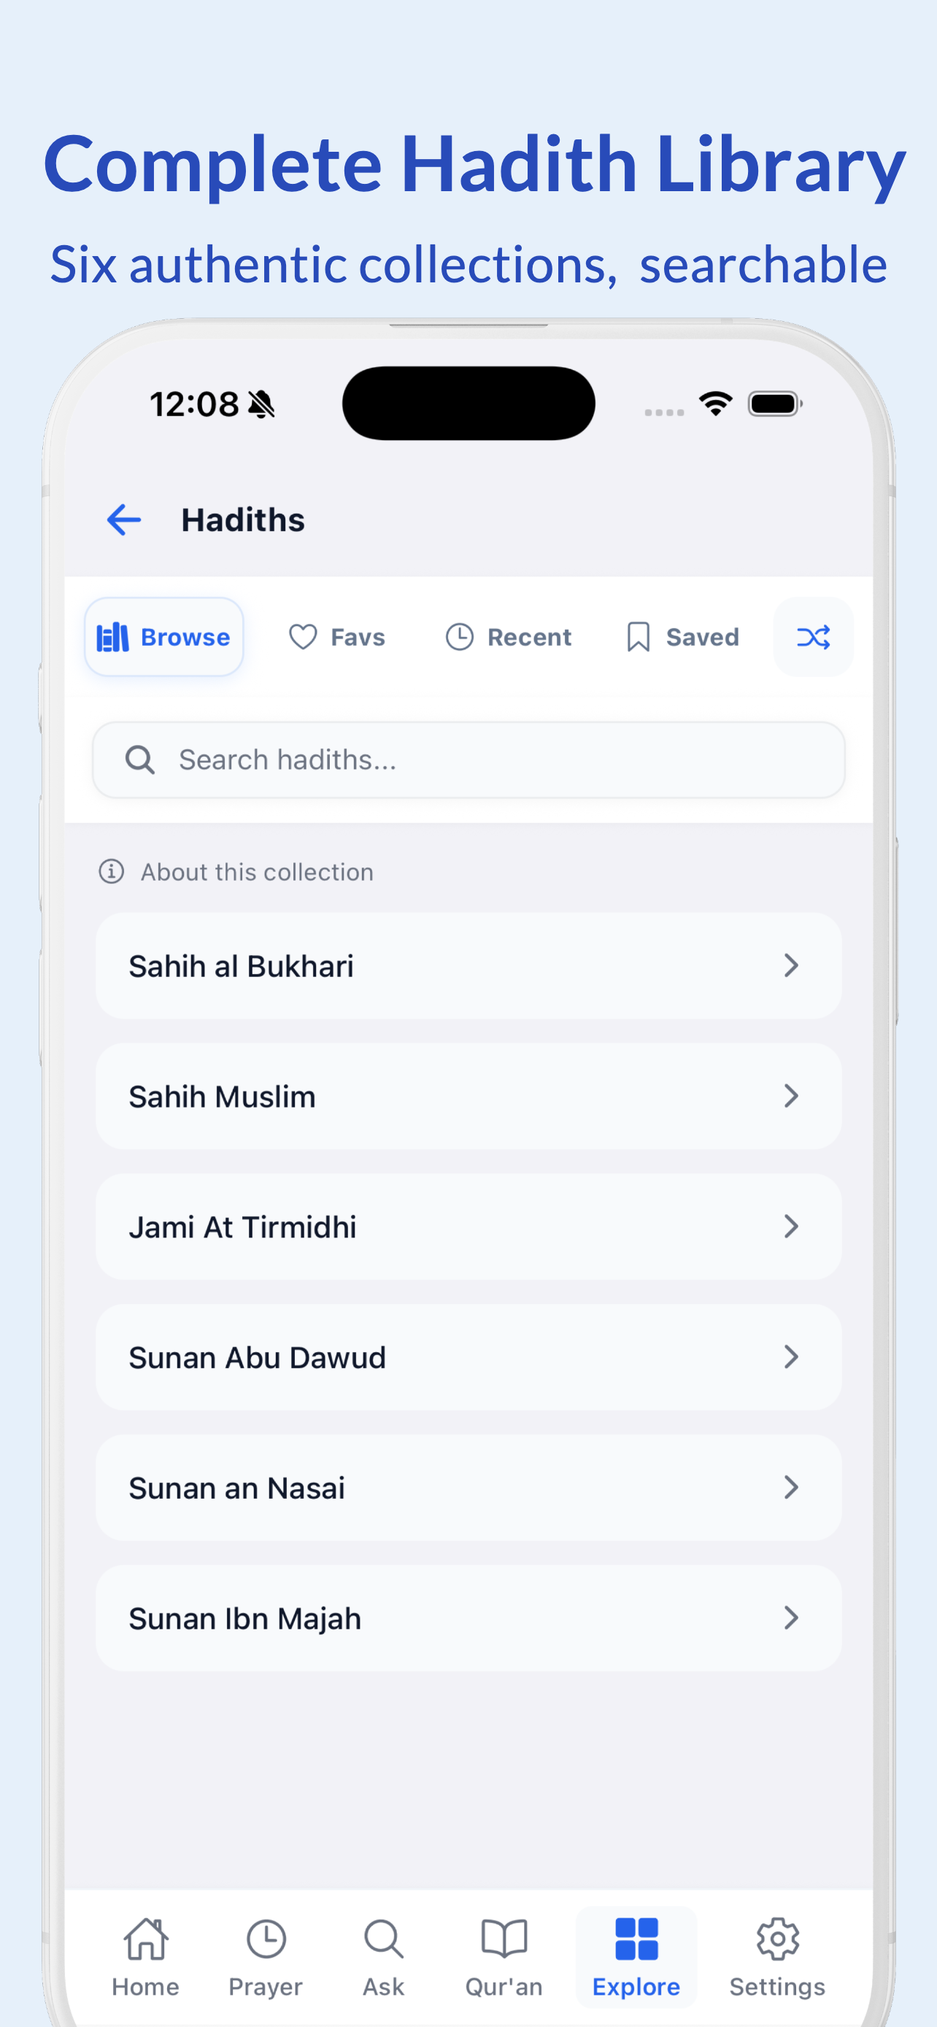The height and width of the screenshot is (2027, 937).
Task: Select the Explore grid icon
Action: (x=636, y=1938)
